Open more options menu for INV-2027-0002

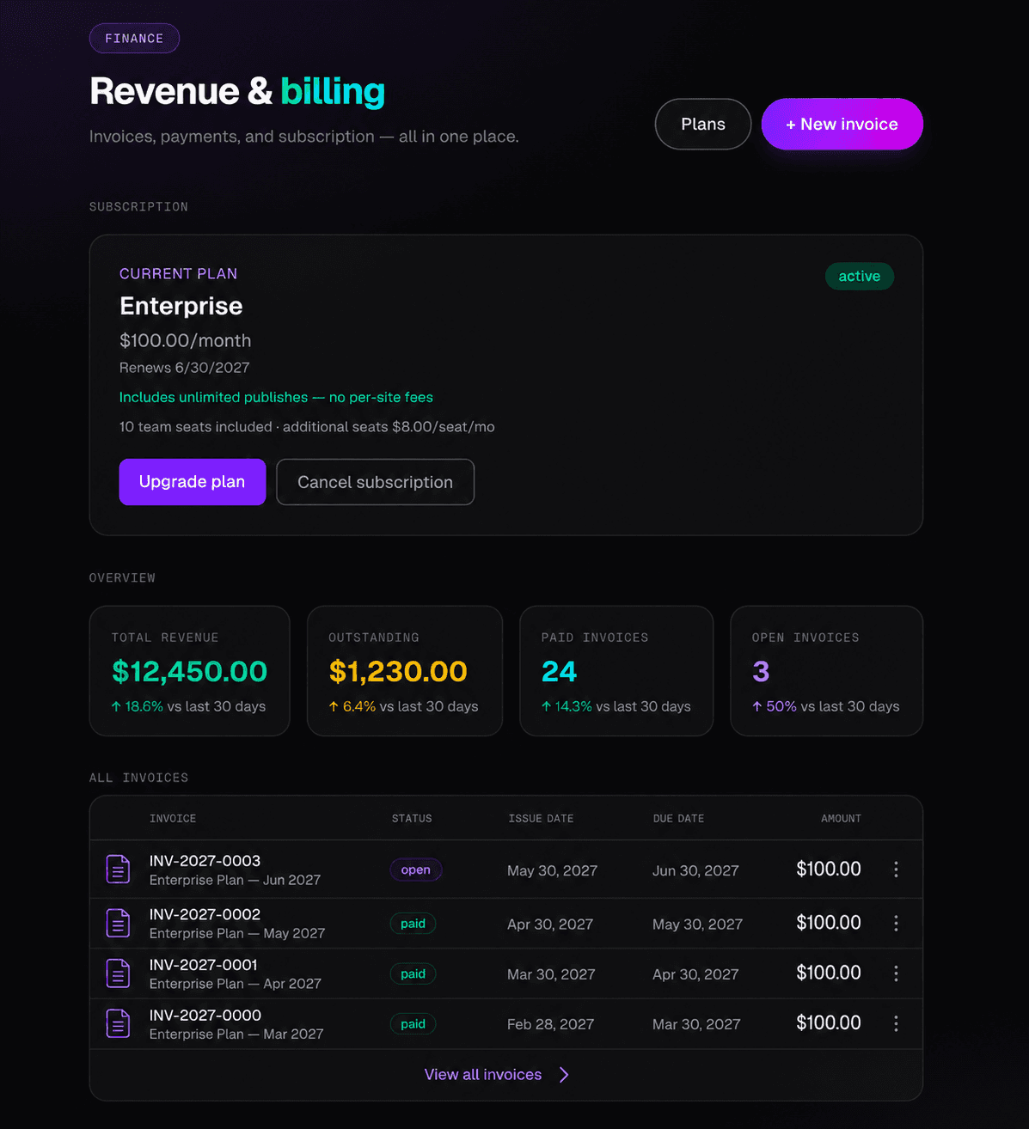(x=896, y=923)
